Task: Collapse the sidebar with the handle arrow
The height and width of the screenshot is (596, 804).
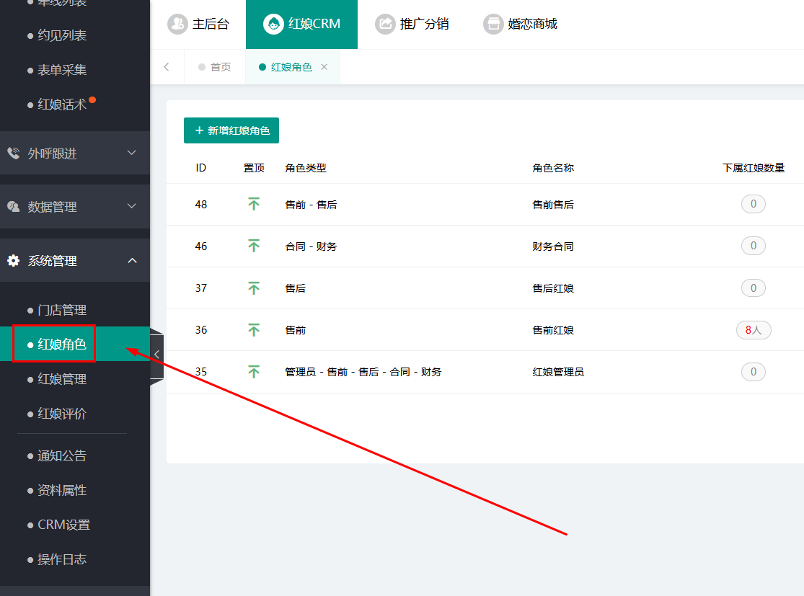Action: [157, 354]
